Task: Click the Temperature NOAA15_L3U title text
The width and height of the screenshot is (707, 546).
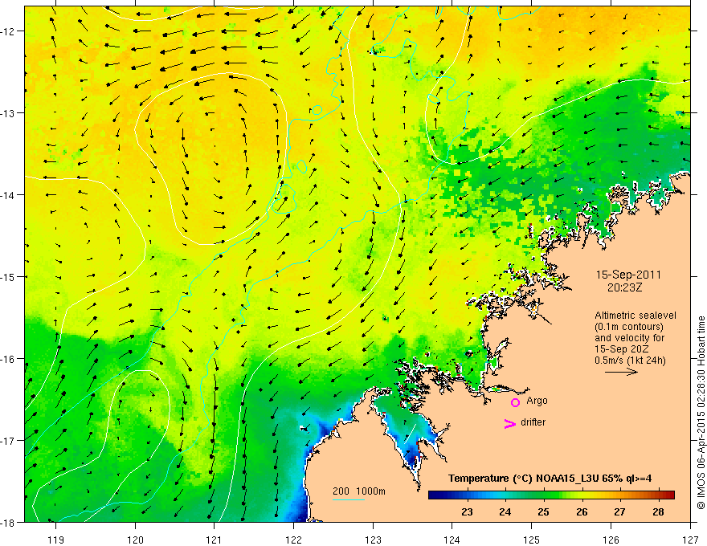Action: point(550,479)
